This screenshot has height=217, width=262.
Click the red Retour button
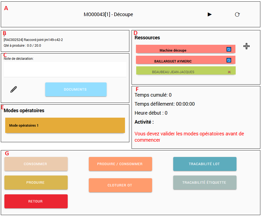(x=36, y=201)
